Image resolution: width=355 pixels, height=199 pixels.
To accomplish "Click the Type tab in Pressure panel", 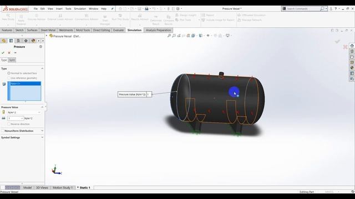I will (x=4, y=60).
